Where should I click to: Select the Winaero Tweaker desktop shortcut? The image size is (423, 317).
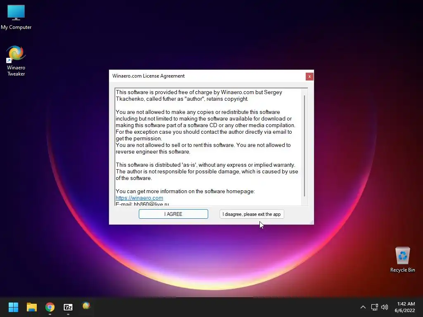coord(16,61)
